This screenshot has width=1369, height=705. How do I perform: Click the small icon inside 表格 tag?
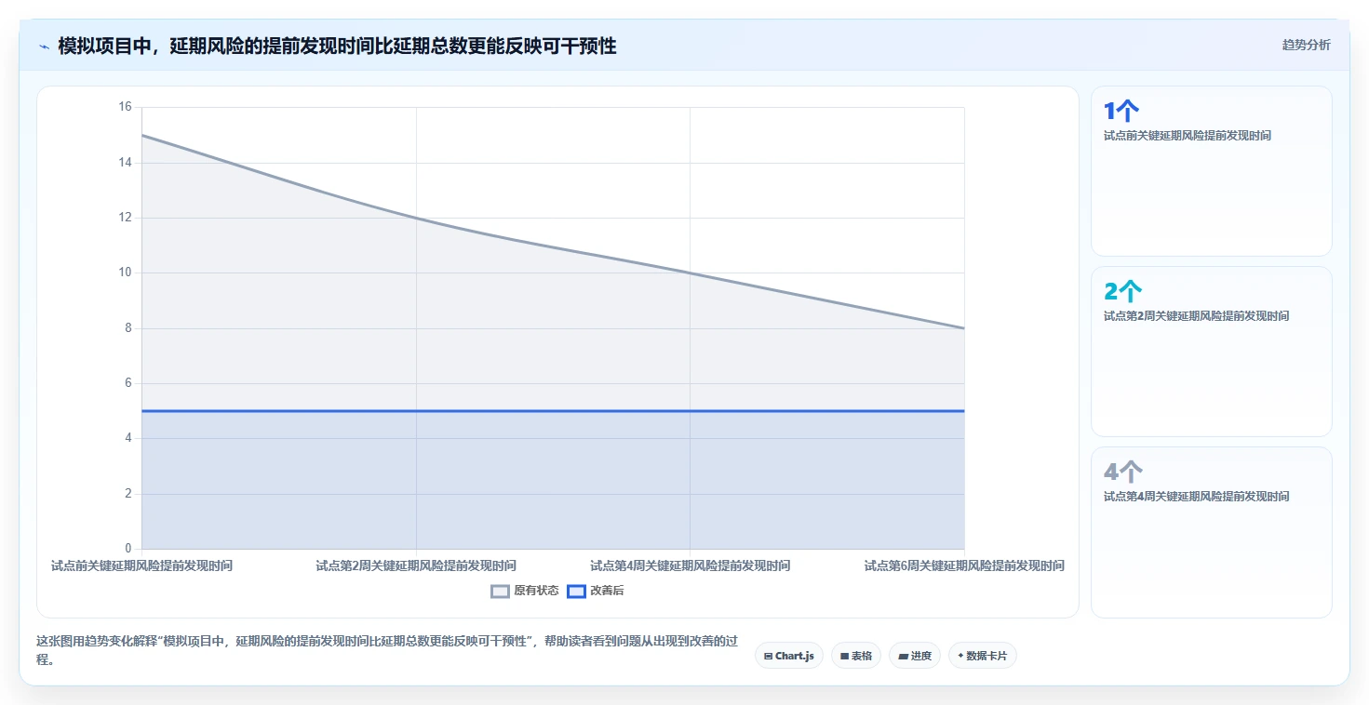[844, 656]
